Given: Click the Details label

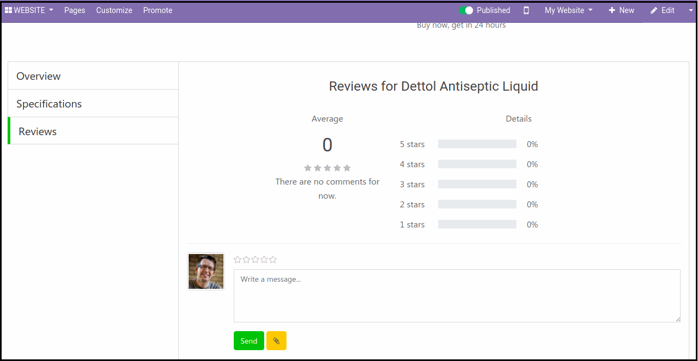Looking at the screenshot, I should tap(519, 118).
